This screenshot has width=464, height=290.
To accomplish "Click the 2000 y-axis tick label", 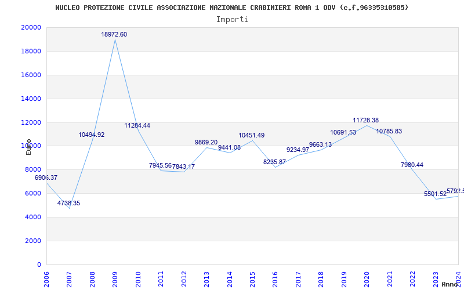I will tap(33, 241).
